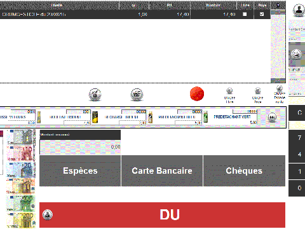Click the ON/OFF Espace vente icon
This screenshot has height=229, width=305.
pyautogui.click(x=280, y=88)
